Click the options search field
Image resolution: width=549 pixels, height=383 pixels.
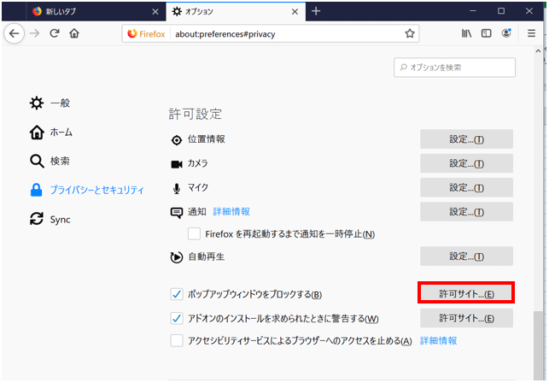click(x=455, y=68)
